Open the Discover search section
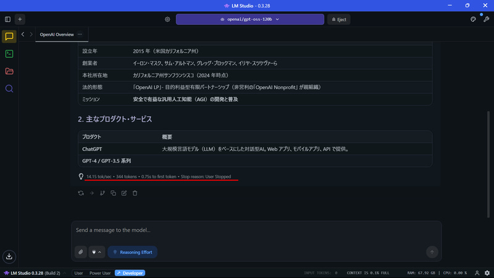Viewport: 494px width, 278px height. click(x=9, y=88)
